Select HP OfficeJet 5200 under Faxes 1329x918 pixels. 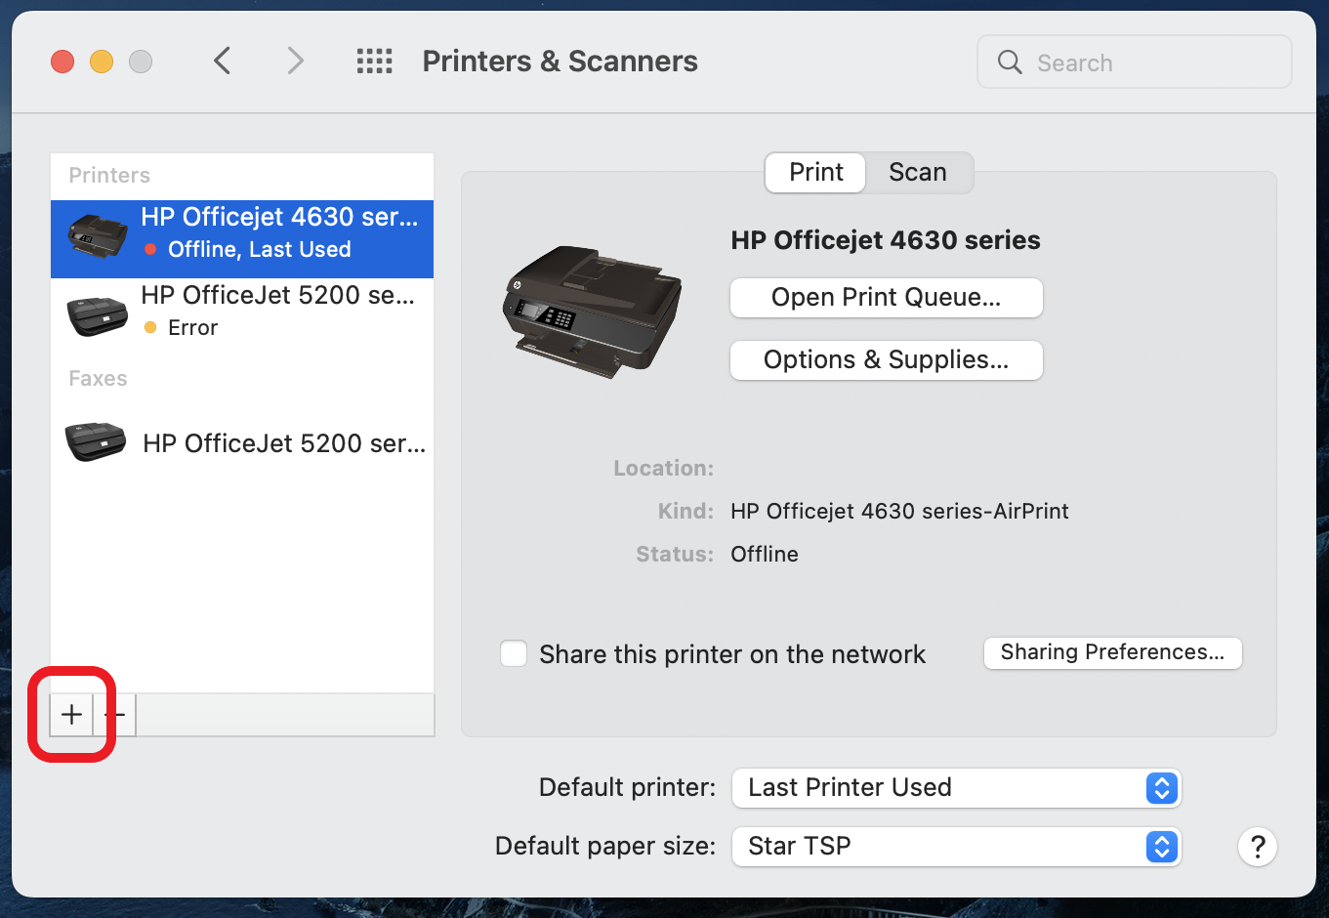242,443
